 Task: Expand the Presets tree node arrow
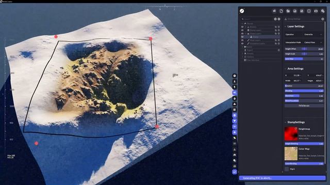tap(242, 53)
